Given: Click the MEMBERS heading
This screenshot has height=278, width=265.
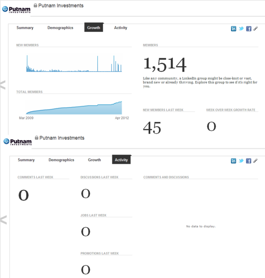Looking at the screenshot, I should [150, 45].
